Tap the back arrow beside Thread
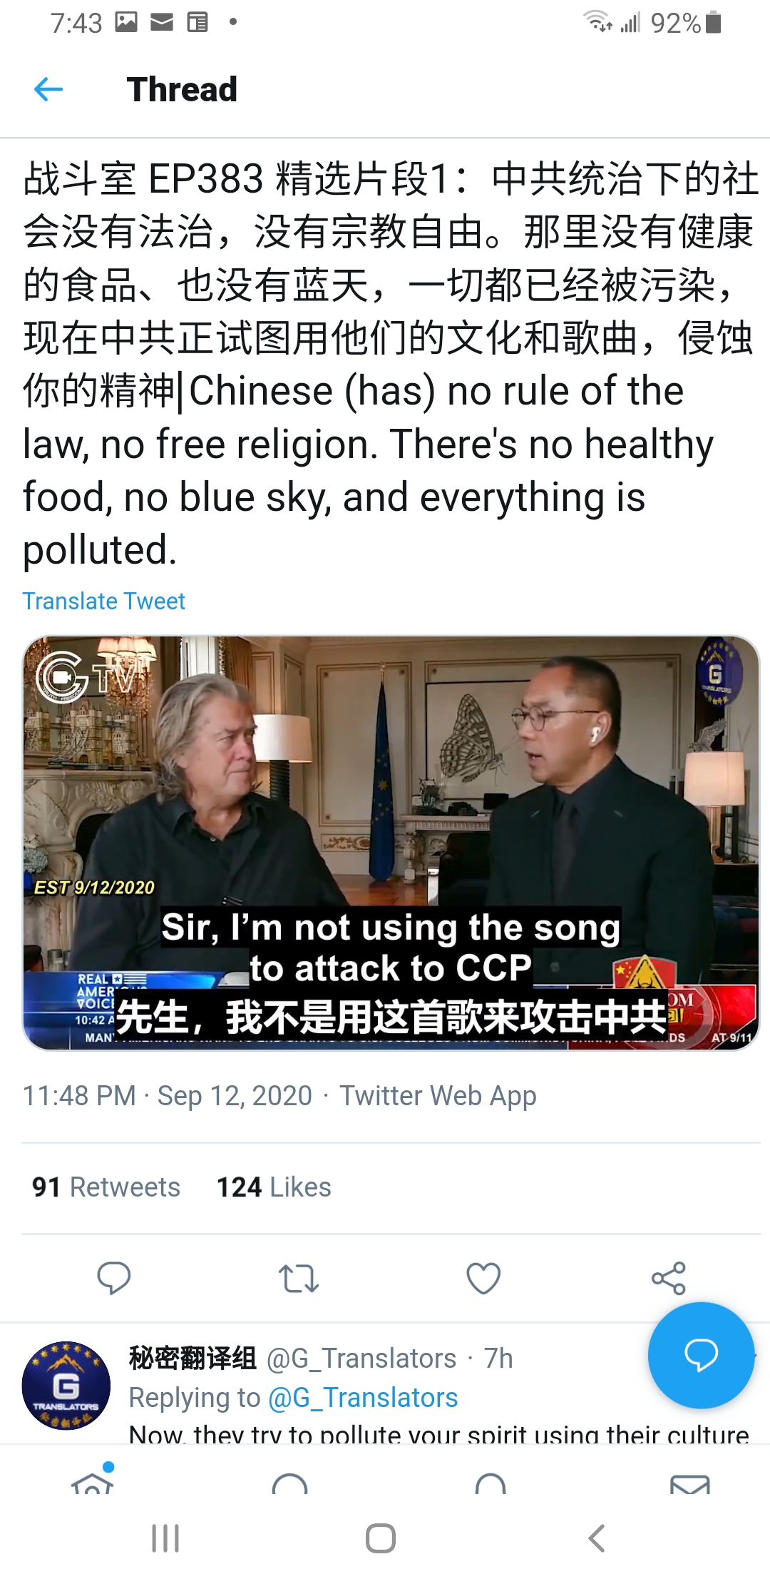 [x=48, y=89]
